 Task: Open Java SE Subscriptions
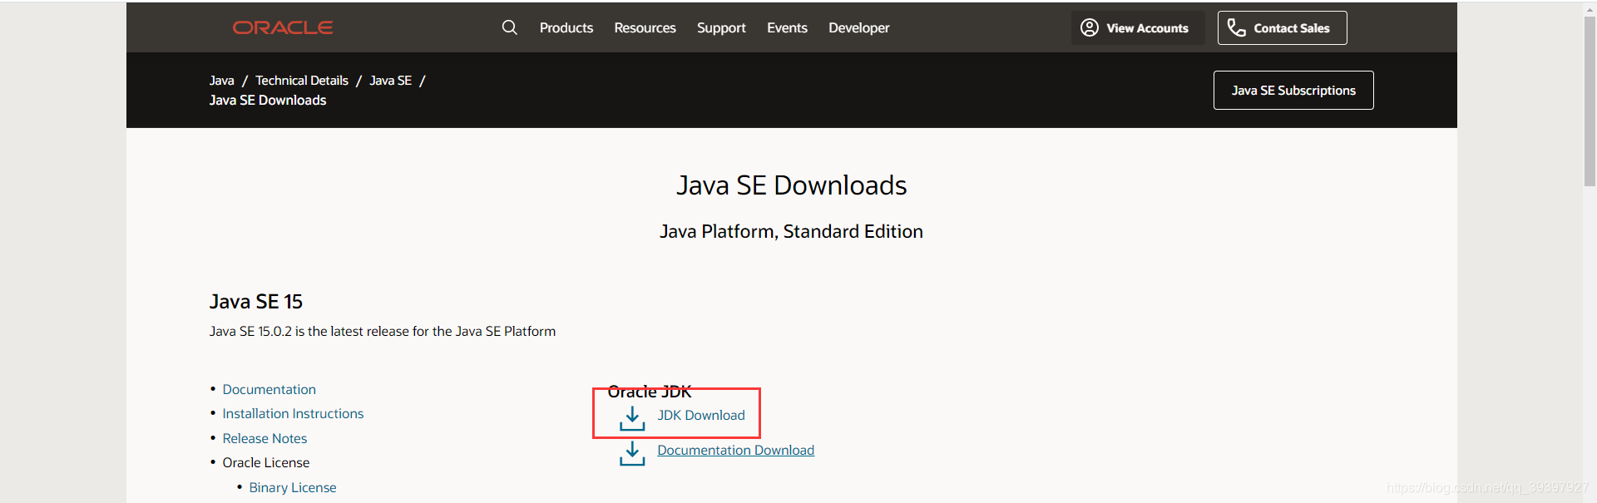(x=1293, y=90)
